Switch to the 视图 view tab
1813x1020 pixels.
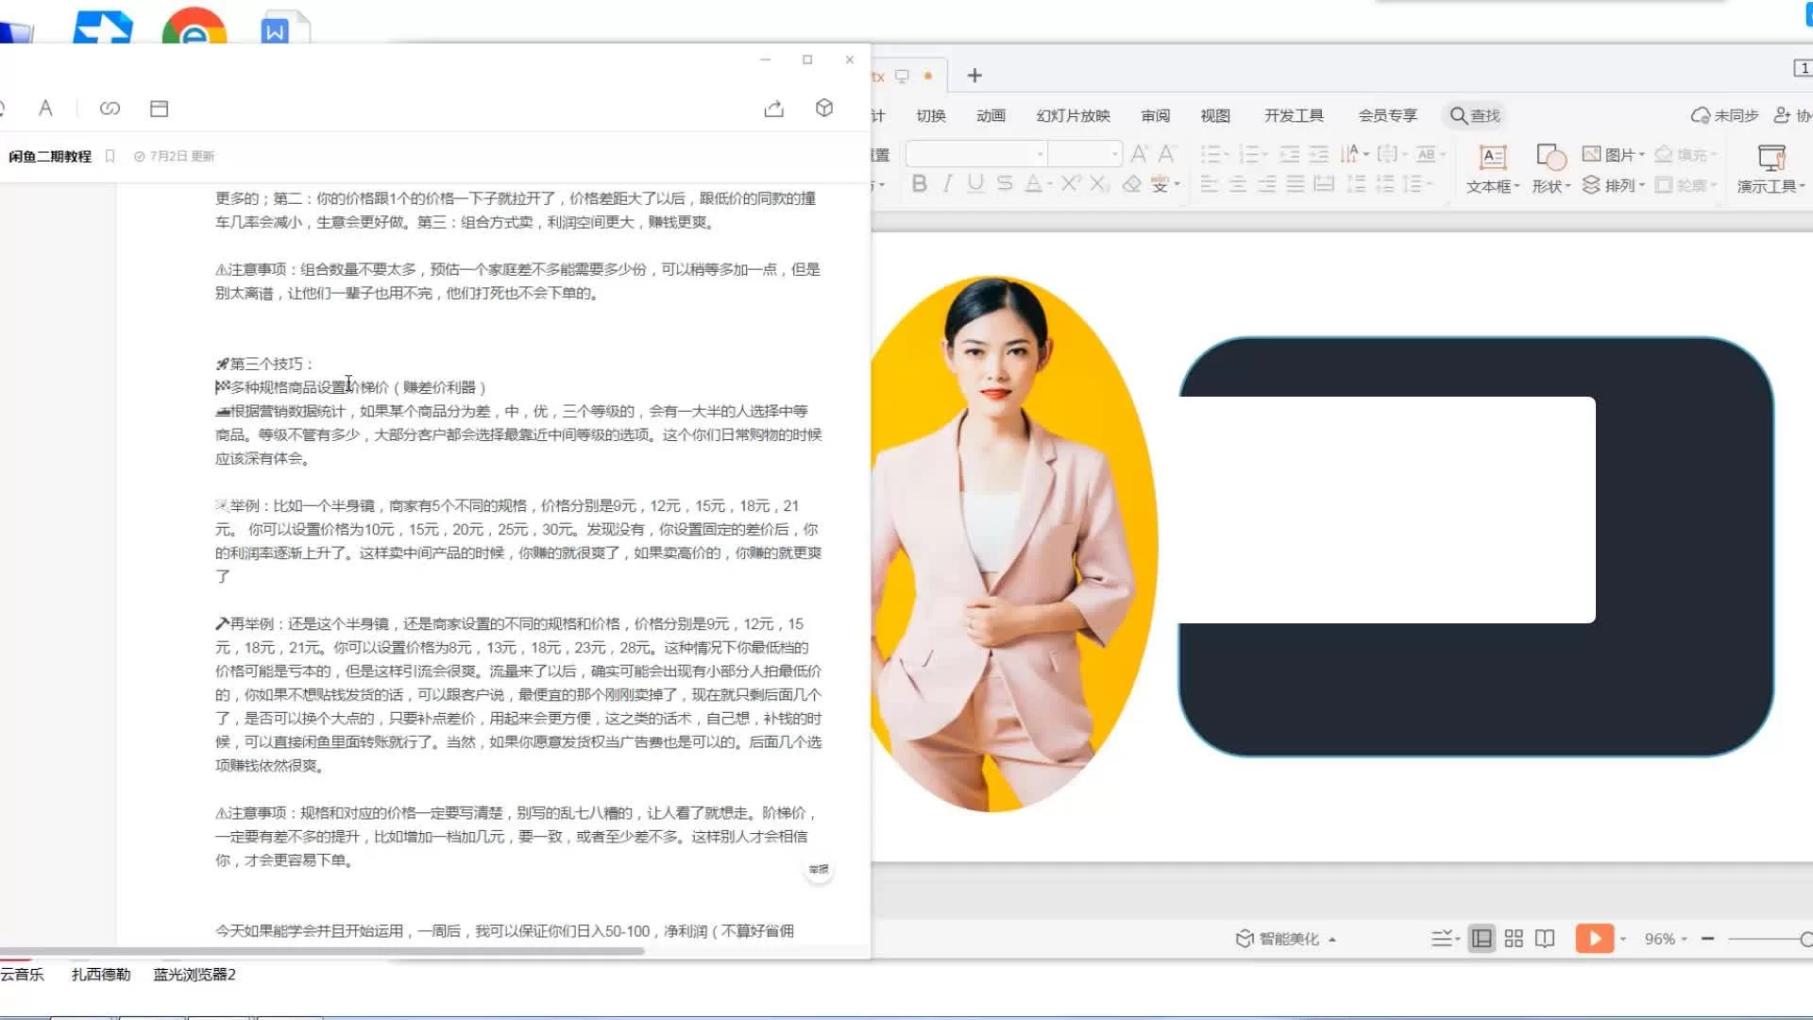1215,115
